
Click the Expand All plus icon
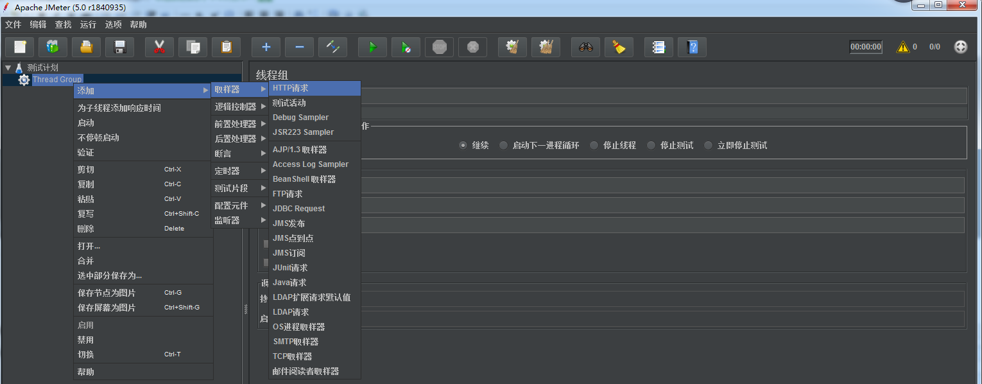click(266, 47)
